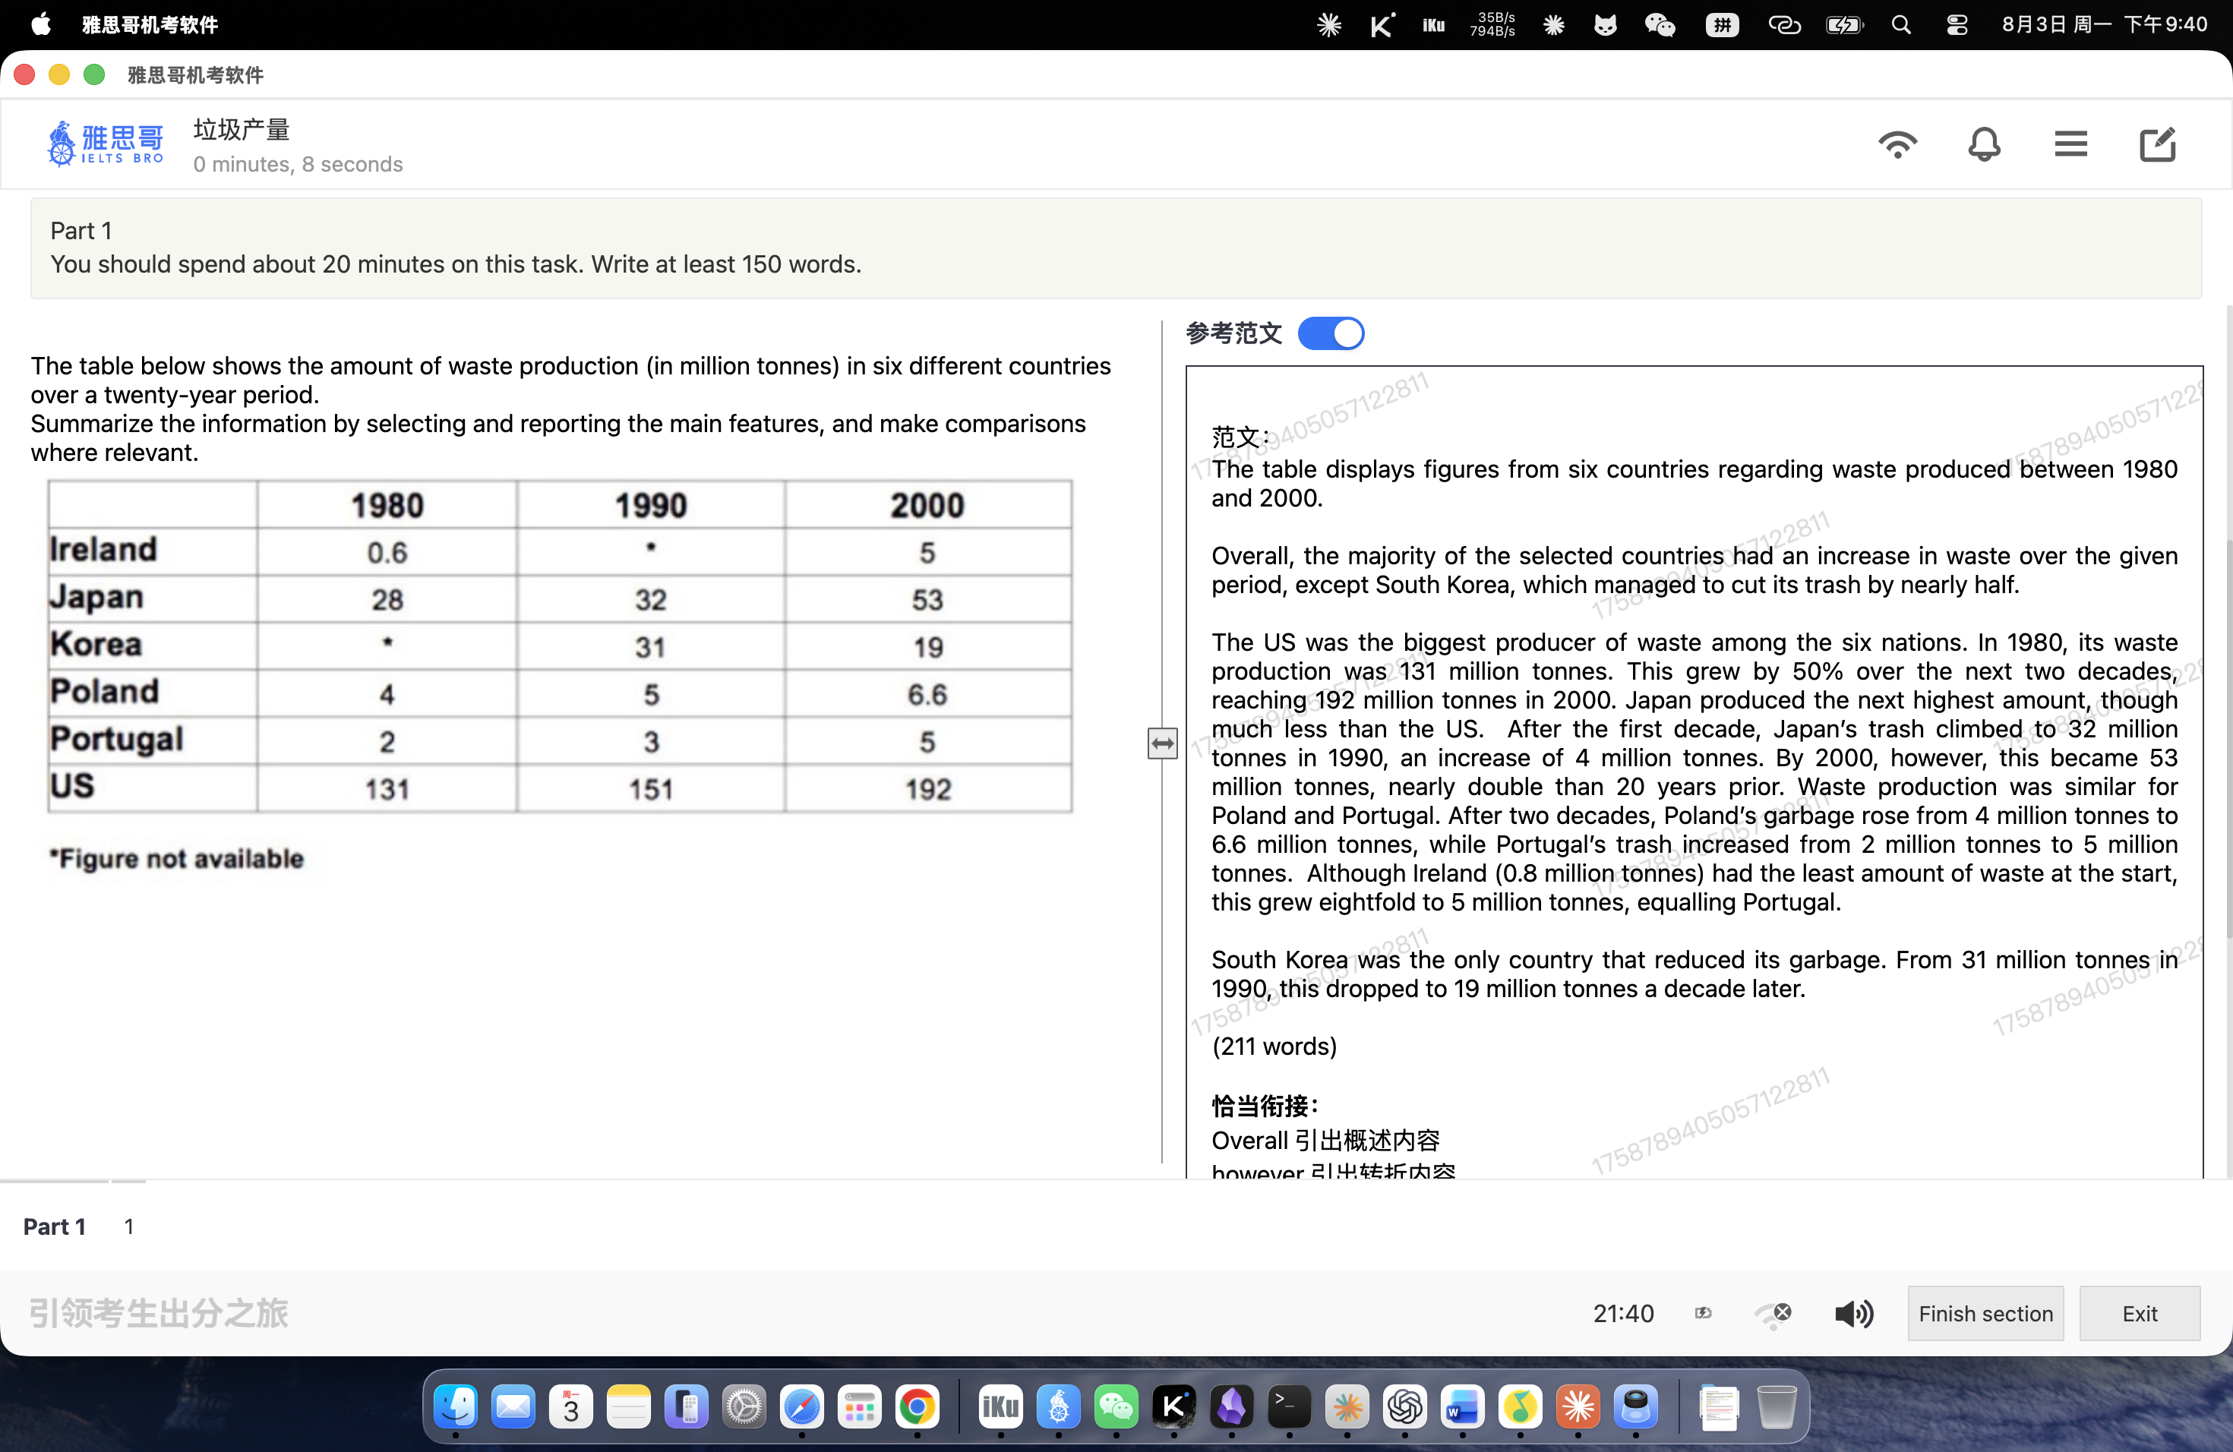Open Finder in the Dock

(x=456, y=1406)
